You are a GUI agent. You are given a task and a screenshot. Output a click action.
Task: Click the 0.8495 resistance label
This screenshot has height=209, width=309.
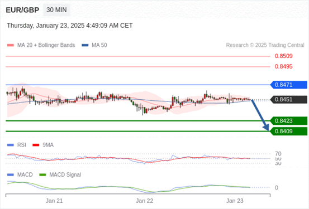coord(284,66)
